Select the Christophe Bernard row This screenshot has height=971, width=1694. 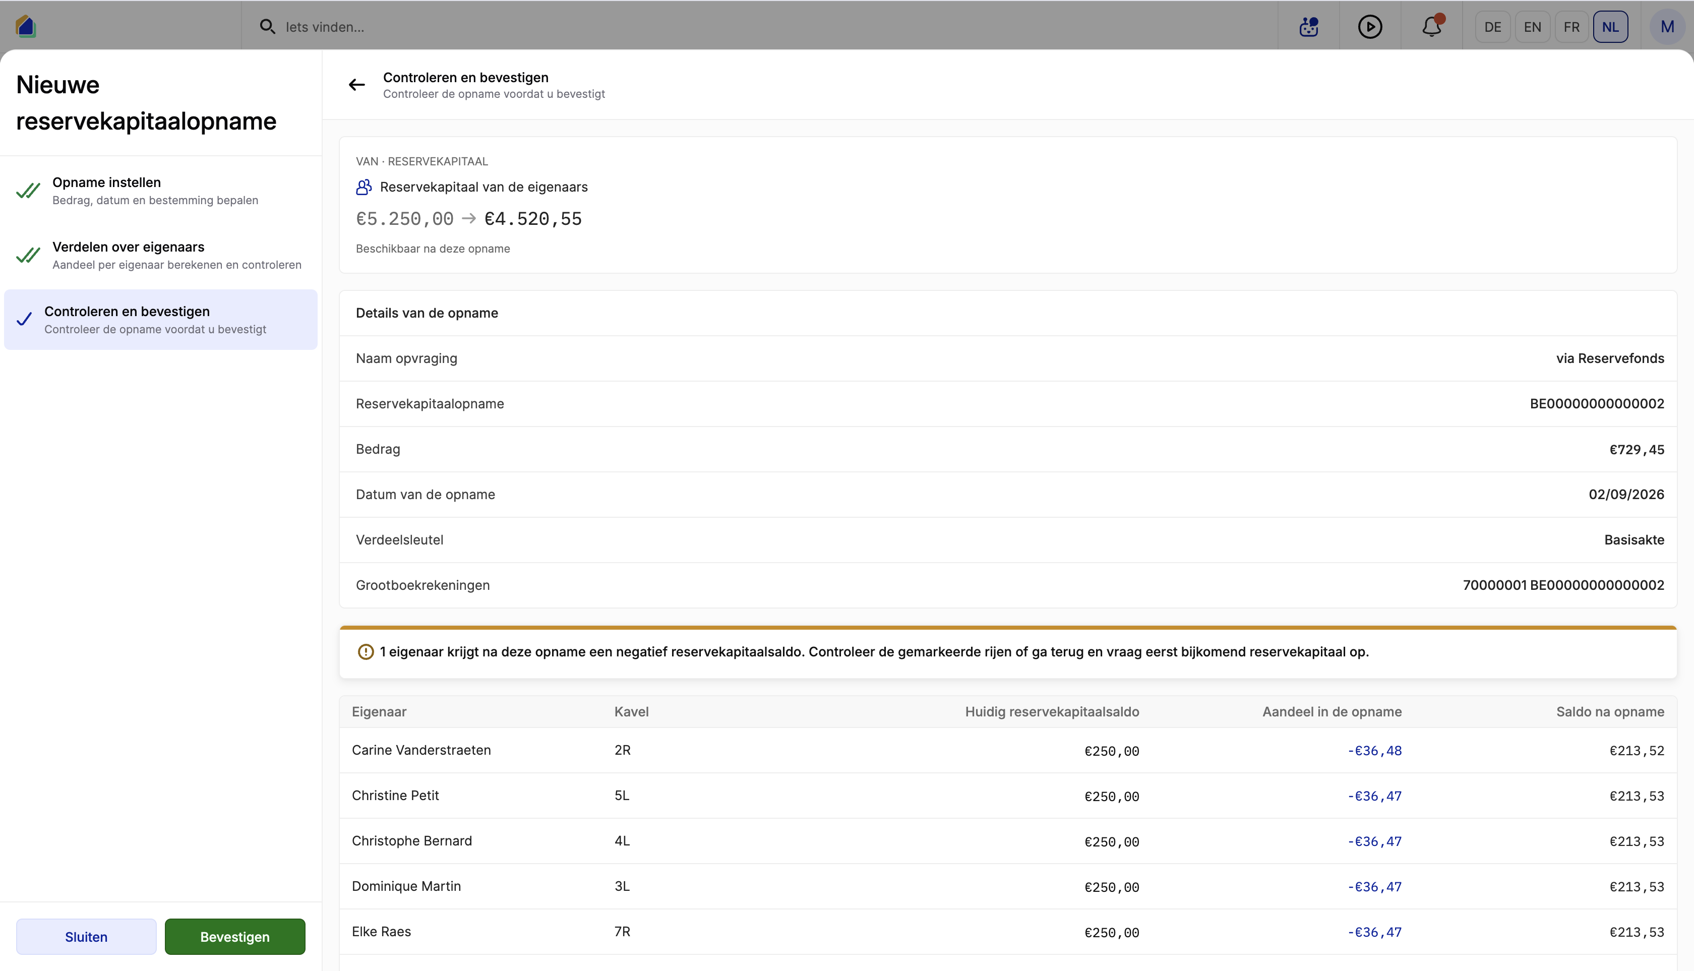[x=1008, y=841]
